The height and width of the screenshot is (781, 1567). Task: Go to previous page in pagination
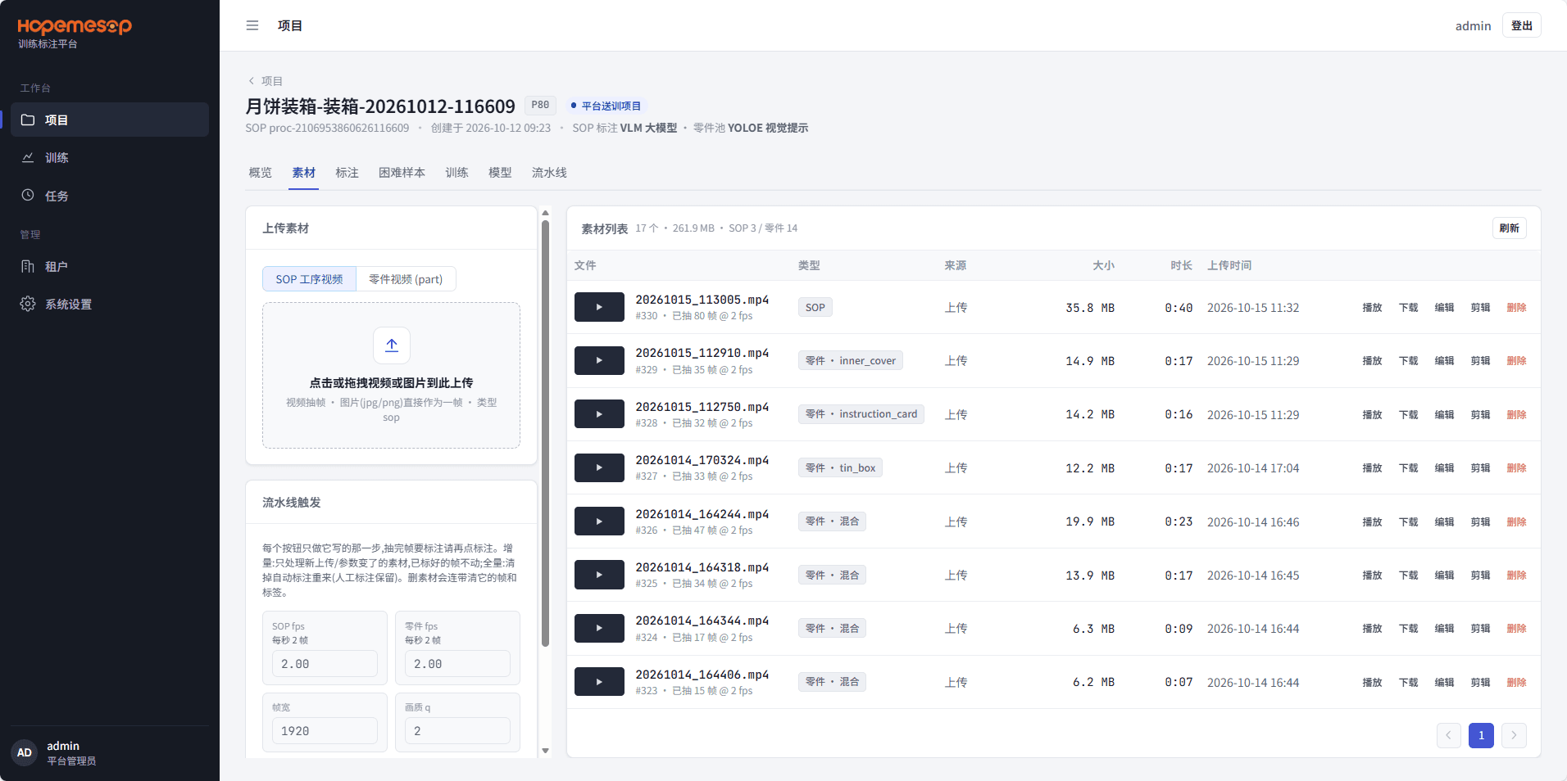1449,735
